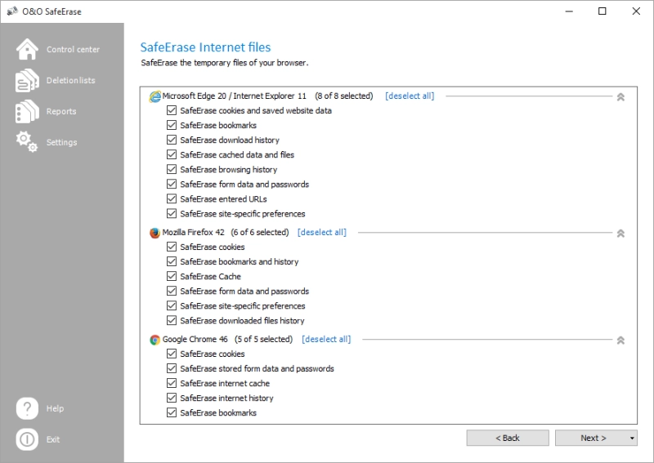Open Help from the sidebar
The height and width of the screenshot is (463, 654).
pyautogui.click(x=55, y=408)
